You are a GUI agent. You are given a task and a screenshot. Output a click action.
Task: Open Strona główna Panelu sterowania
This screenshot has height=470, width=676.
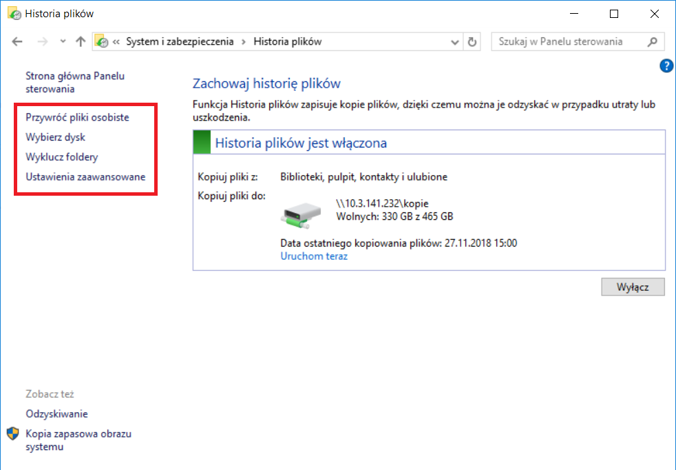75,83
